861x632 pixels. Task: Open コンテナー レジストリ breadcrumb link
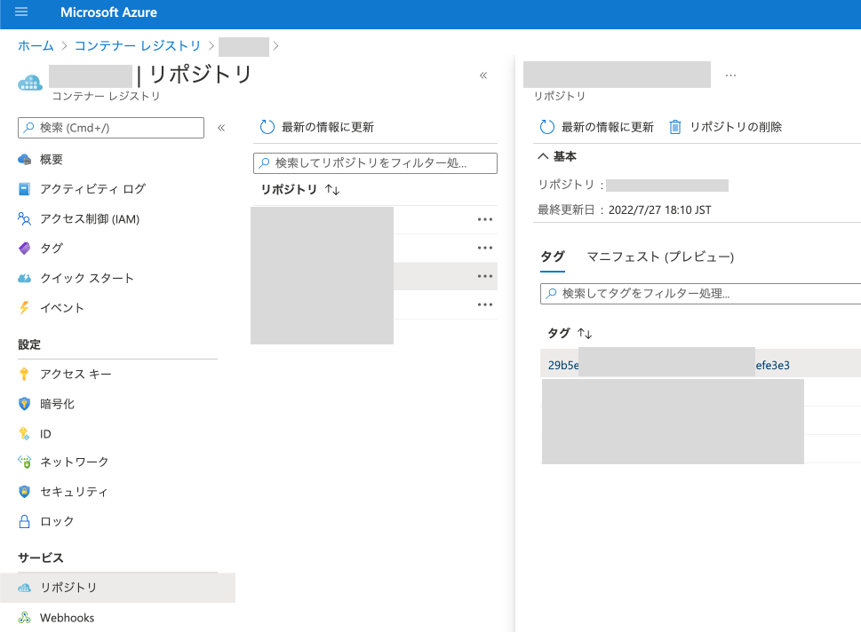point(137,45)
